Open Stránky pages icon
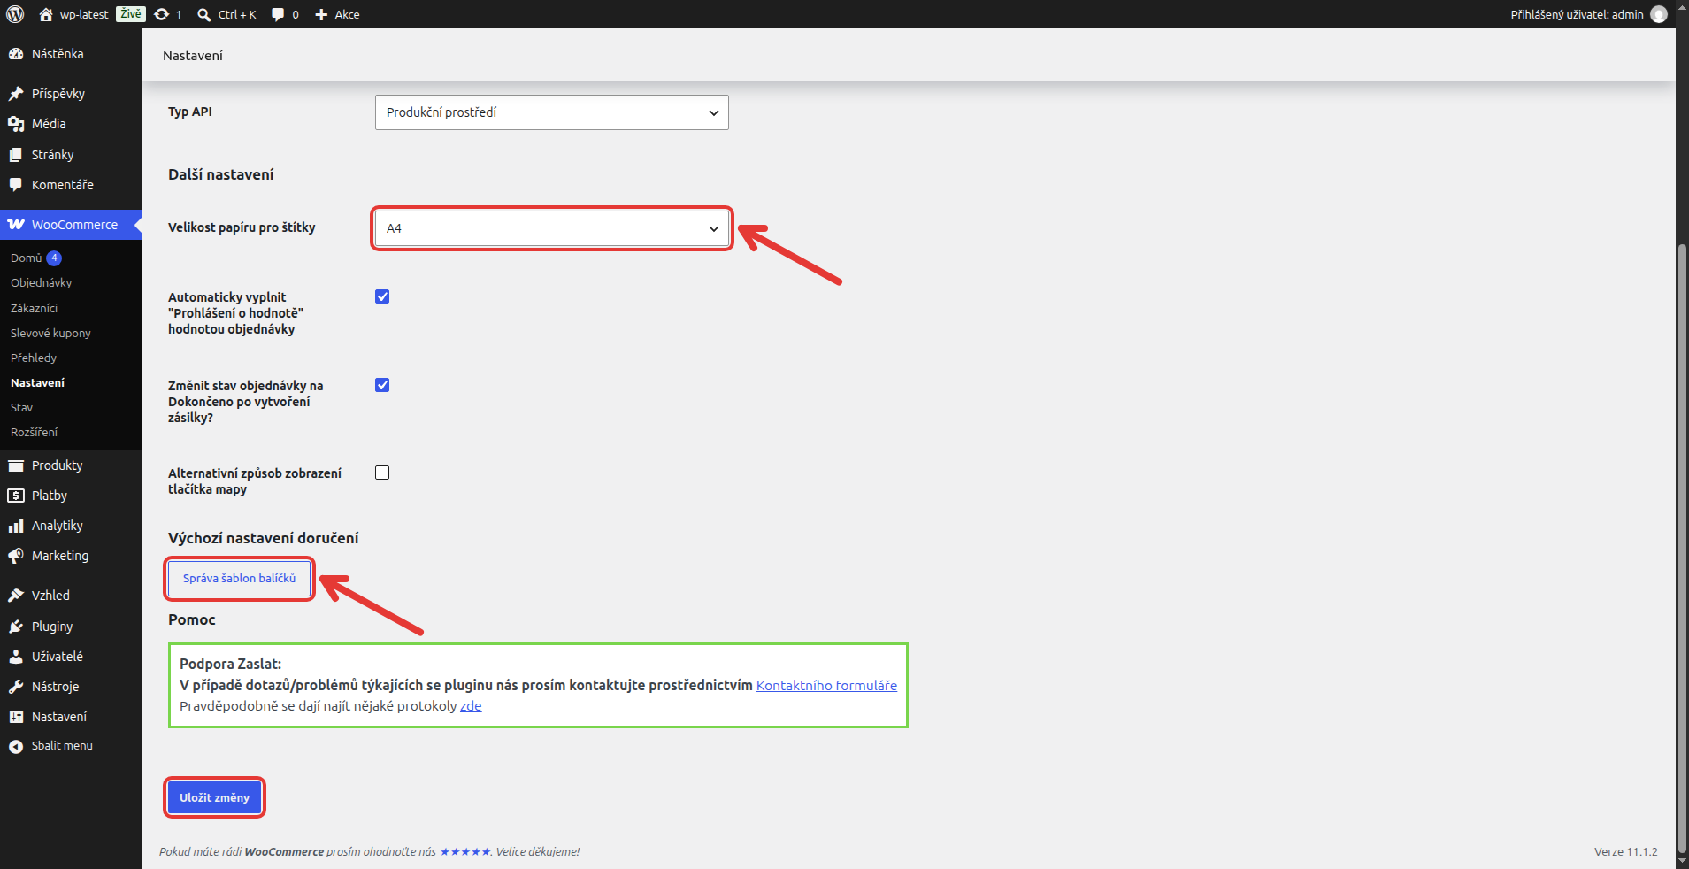The width and height of the screenshot is (1689, 869). coord(16,155)
